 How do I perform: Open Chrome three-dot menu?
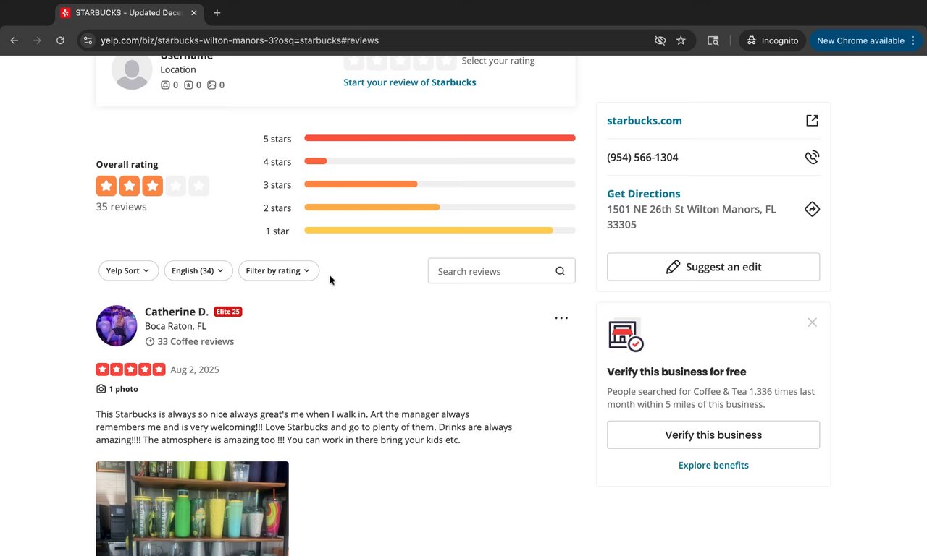pos(913,40)
